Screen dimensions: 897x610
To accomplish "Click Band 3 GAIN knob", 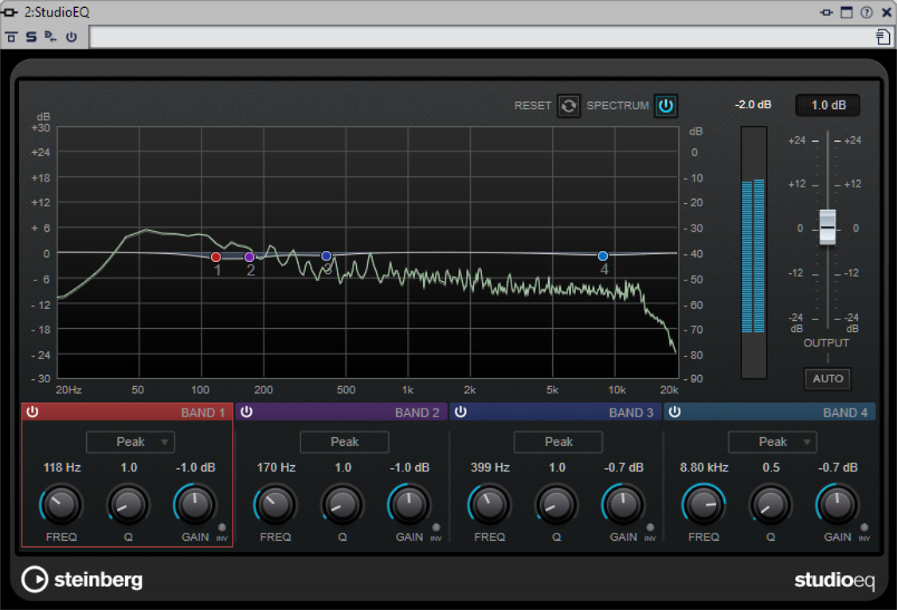I will pyautogui.click(x=623, y=505).
